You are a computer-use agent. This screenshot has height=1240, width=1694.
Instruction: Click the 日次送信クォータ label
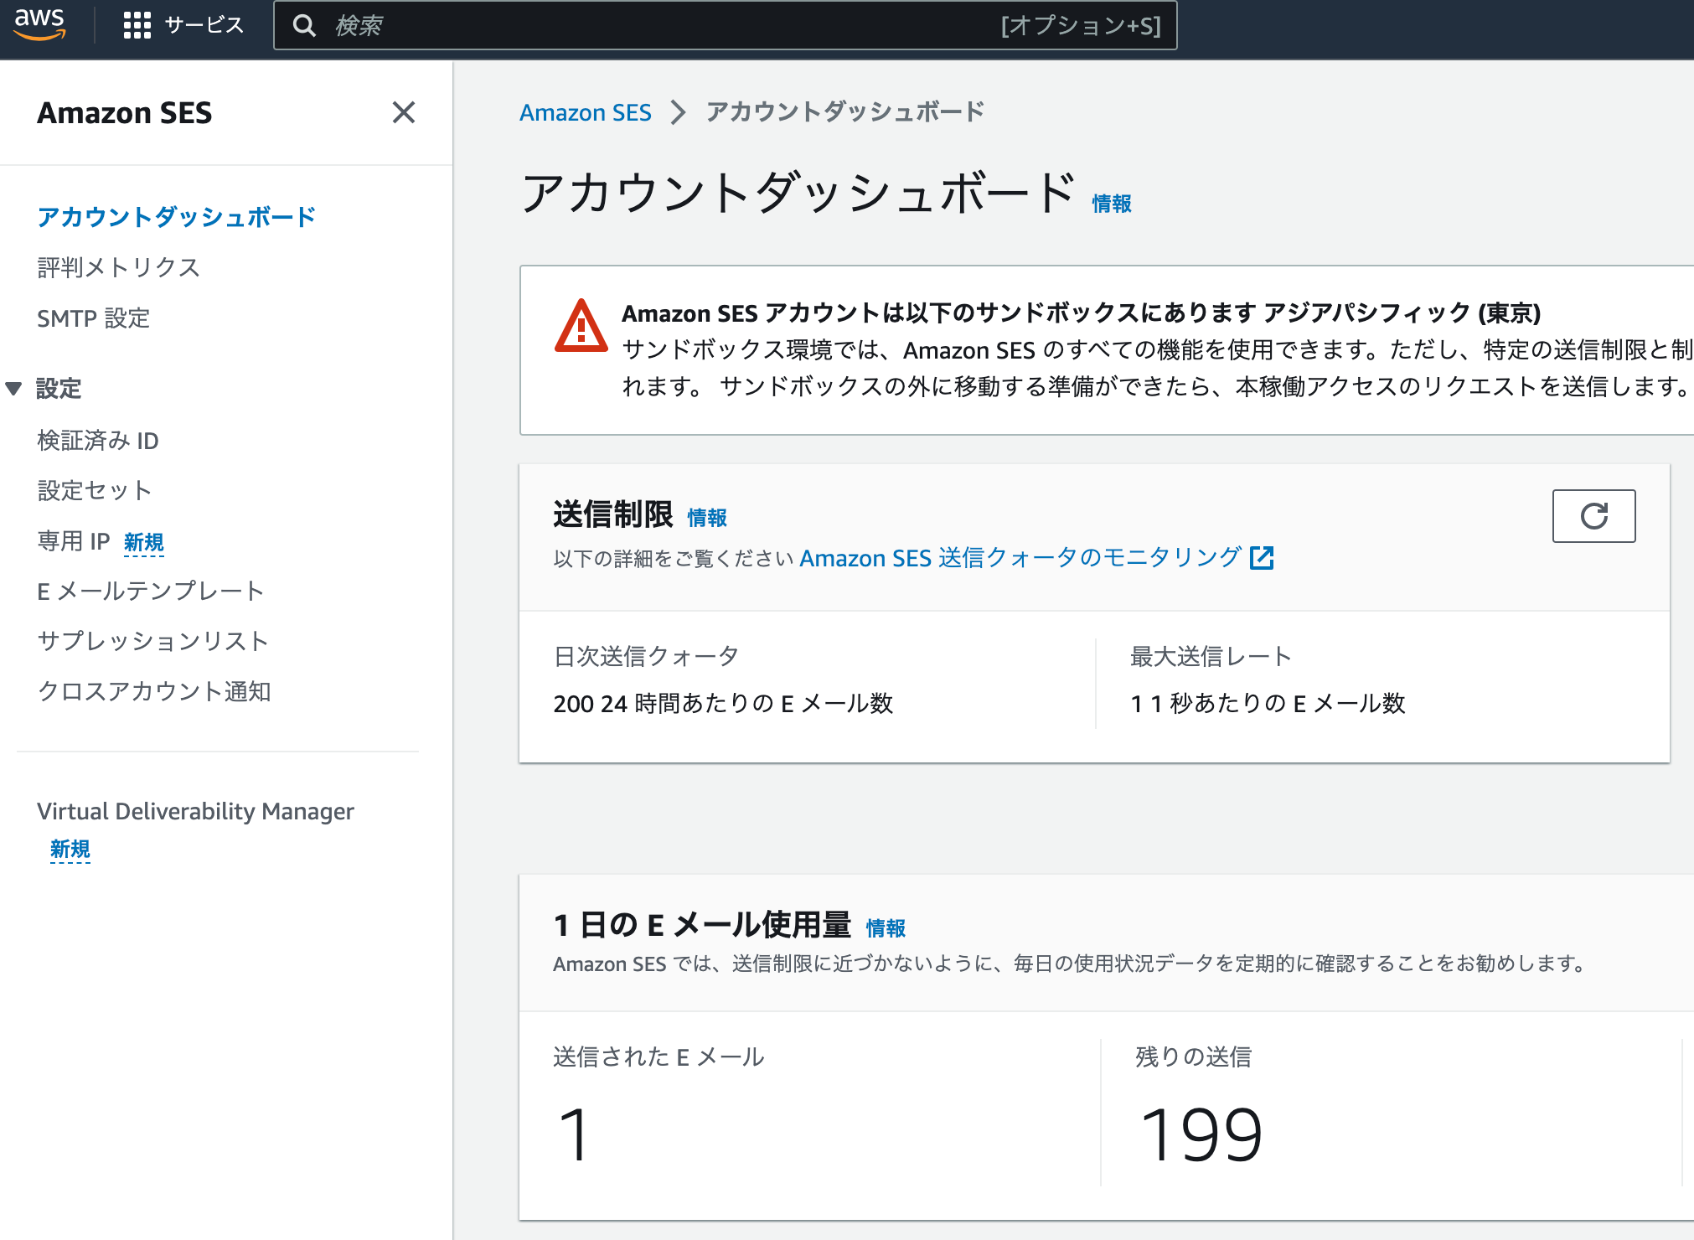point(646,656)
